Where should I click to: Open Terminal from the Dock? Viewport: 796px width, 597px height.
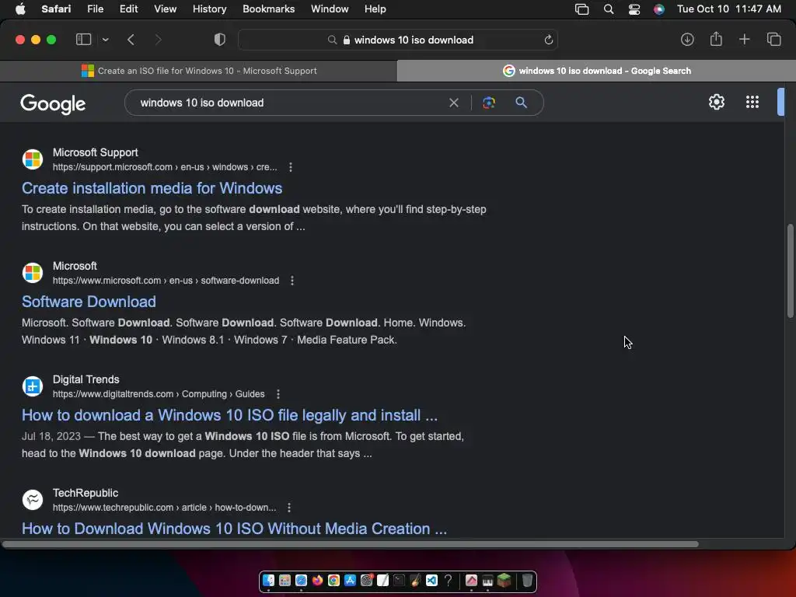point(399,580)
